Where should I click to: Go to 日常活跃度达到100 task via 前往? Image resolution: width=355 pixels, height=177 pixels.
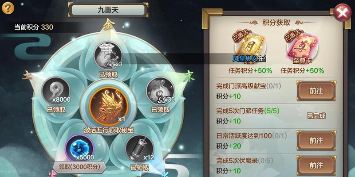click(316, 141)
